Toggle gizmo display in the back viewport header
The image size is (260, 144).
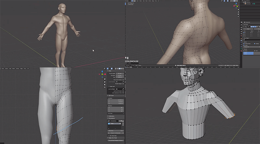pyautogui.click(x=224, y=1)
